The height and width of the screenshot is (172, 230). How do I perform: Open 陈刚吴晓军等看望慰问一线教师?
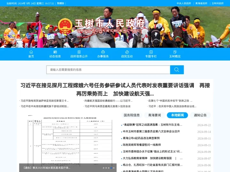142,145
